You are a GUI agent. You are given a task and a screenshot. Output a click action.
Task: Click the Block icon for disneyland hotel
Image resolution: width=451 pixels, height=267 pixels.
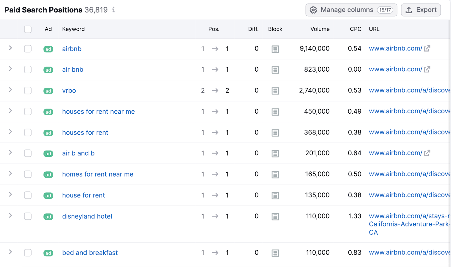pos(275,217)
